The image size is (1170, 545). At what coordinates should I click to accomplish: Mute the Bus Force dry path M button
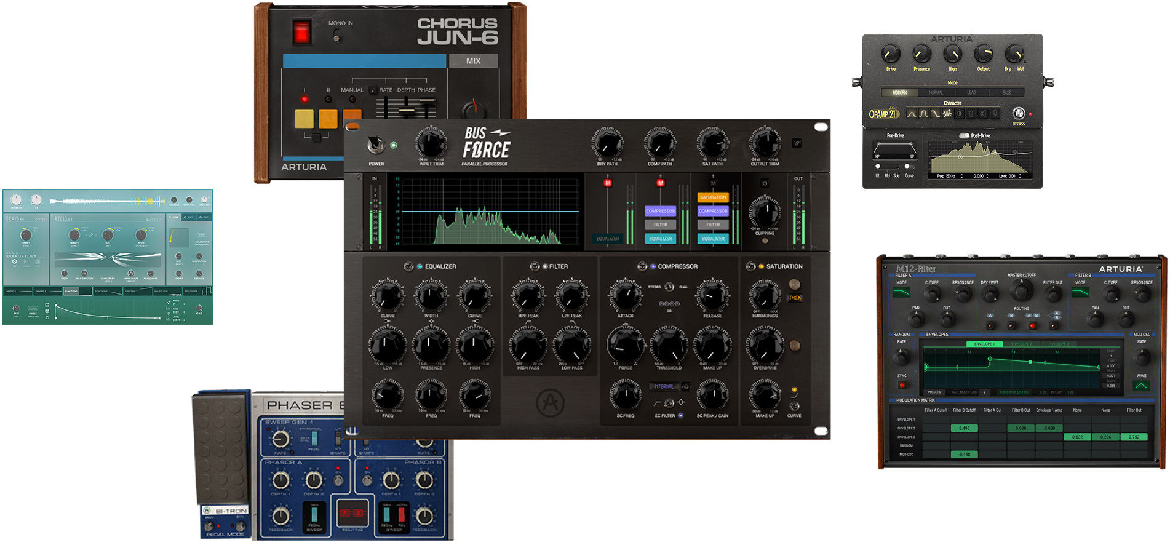[608, 183]
